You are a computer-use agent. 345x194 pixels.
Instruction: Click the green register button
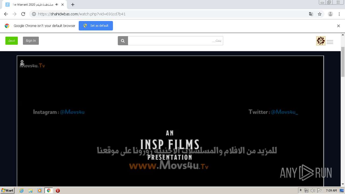click(12, 41)
